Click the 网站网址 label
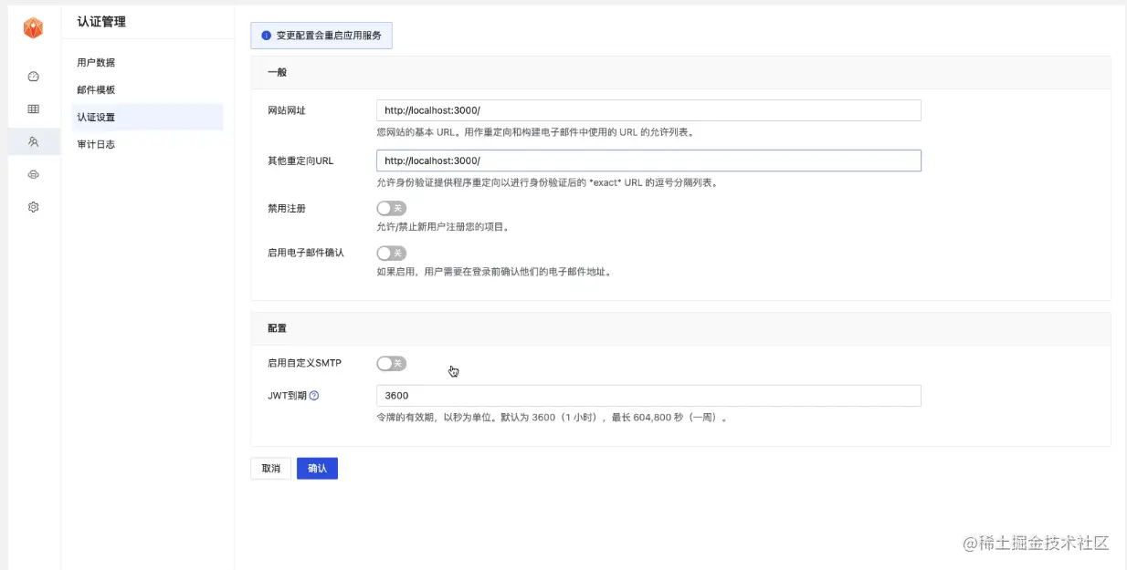Image resolution: width=1127 pixels, height=570 pixels. [x=287, y=110]
